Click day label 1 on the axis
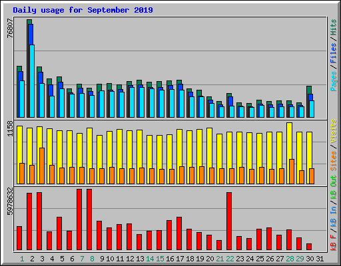The width and height of the screenshot is (341, 266). (22, 259)
